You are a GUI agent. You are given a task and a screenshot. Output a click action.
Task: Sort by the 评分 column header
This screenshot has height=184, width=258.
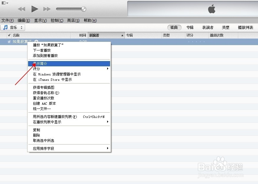(x=197, y=35)
